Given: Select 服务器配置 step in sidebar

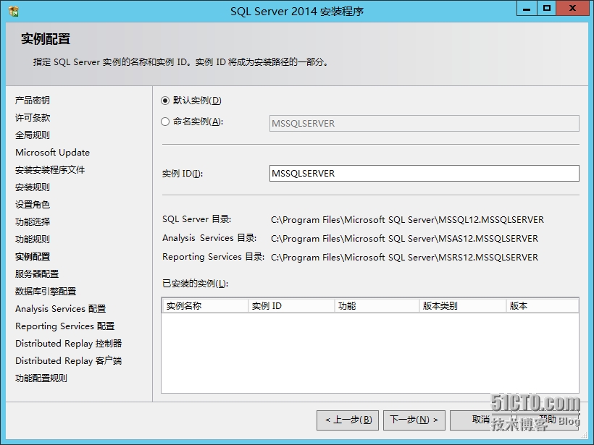Looking at the screenshot, I should 37,274.
